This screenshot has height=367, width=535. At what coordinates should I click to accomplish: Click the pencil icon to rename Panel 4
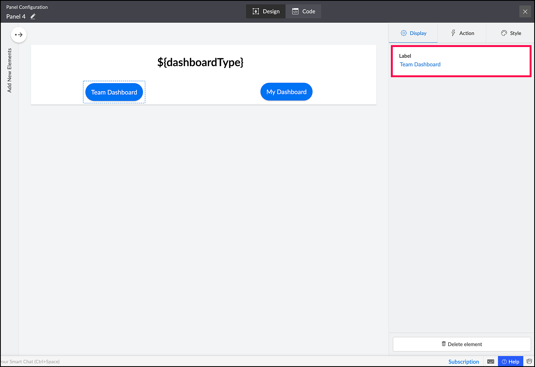click(x=33, y=17)
